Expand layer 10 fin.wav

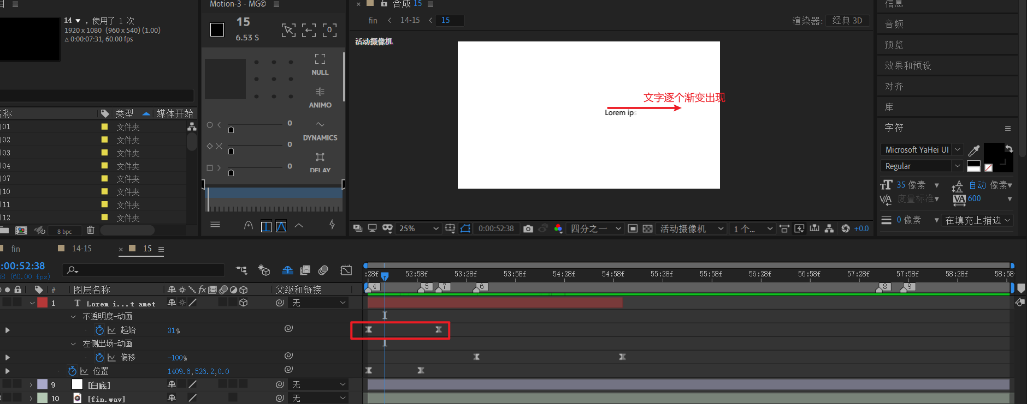[31, 398]
